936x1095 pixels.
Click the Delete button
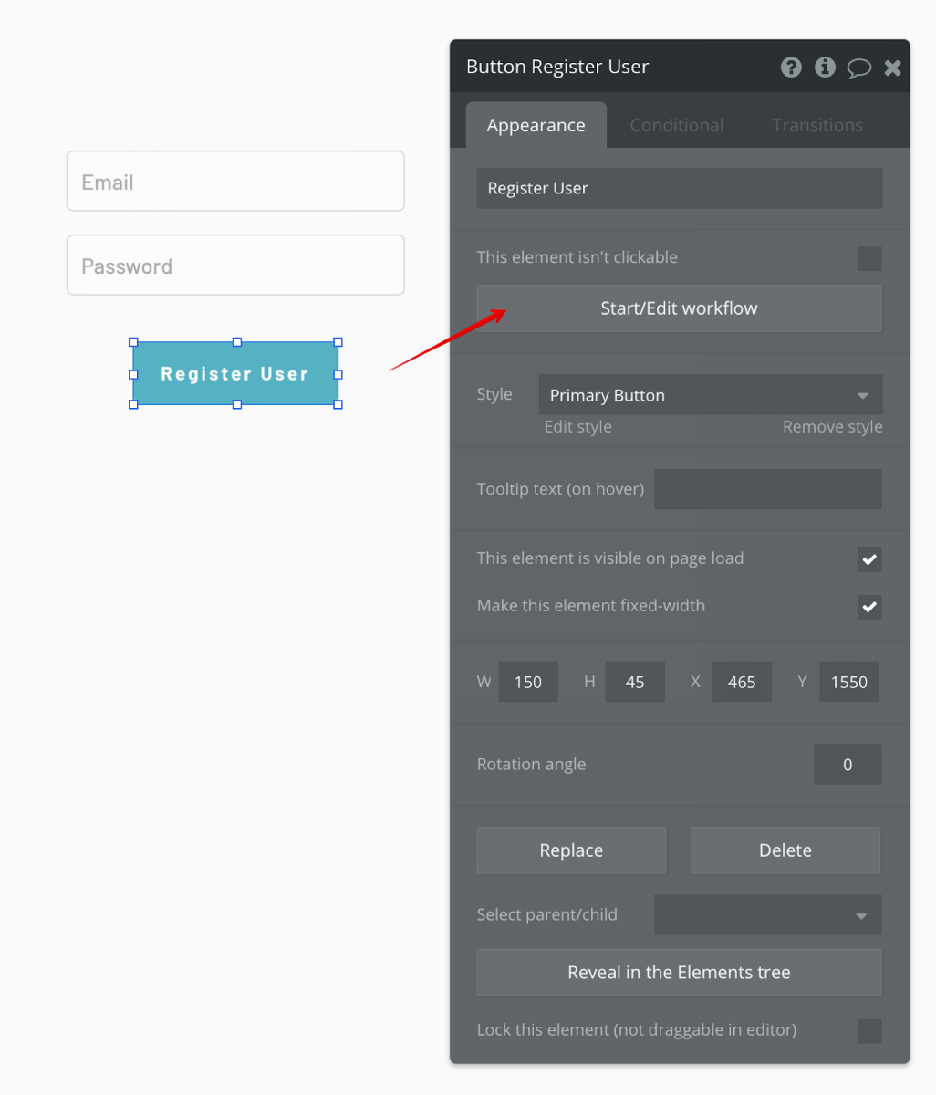point(785,850)
